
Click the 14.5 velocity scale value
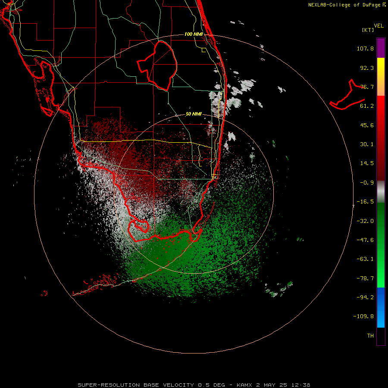[x=367, y=163]
